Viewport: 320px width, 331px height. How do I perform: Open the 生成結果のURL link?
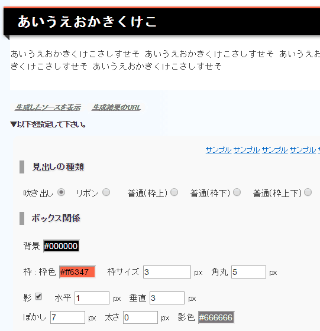(116, 107)
